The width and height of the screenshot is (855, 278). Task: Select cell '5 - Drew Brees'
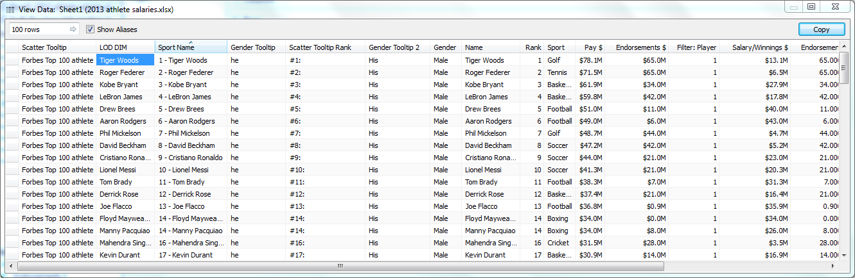tap(191, 109)
